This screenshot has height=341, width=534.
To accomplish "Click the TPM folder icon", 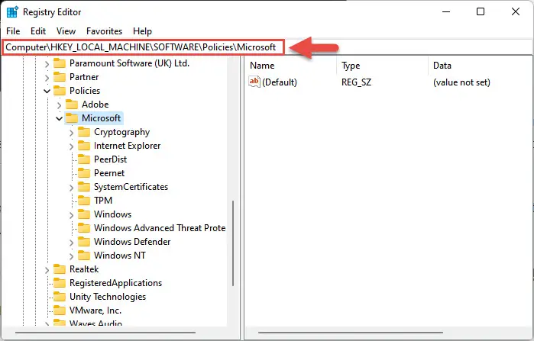I will point(84,200).
